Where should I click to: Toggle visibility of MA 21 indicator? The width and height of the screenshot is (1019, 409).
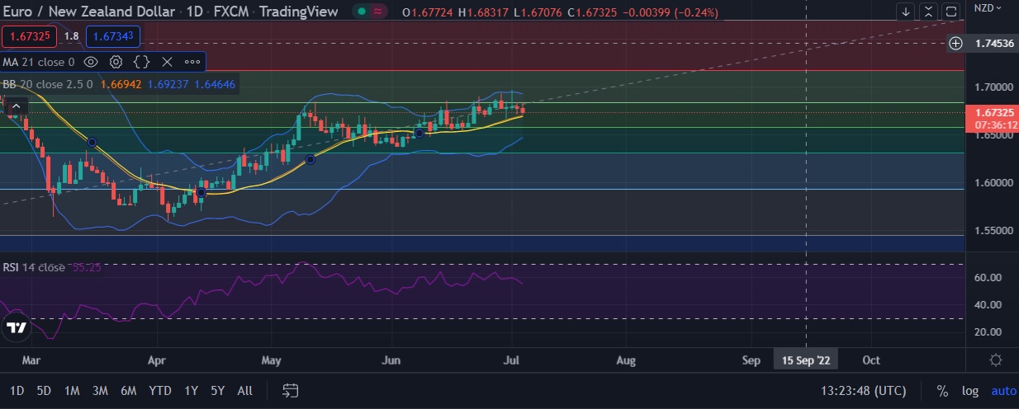(x=92, y=62)
